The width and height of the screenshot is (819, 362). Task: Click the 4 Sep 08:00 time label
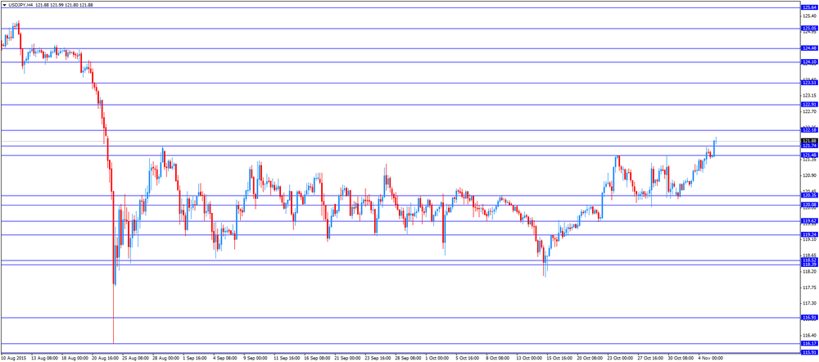click(x=227, y=359)
